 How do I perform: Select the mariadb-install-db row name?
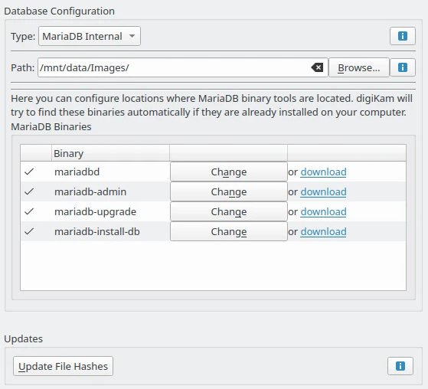(x=97, y=232)
